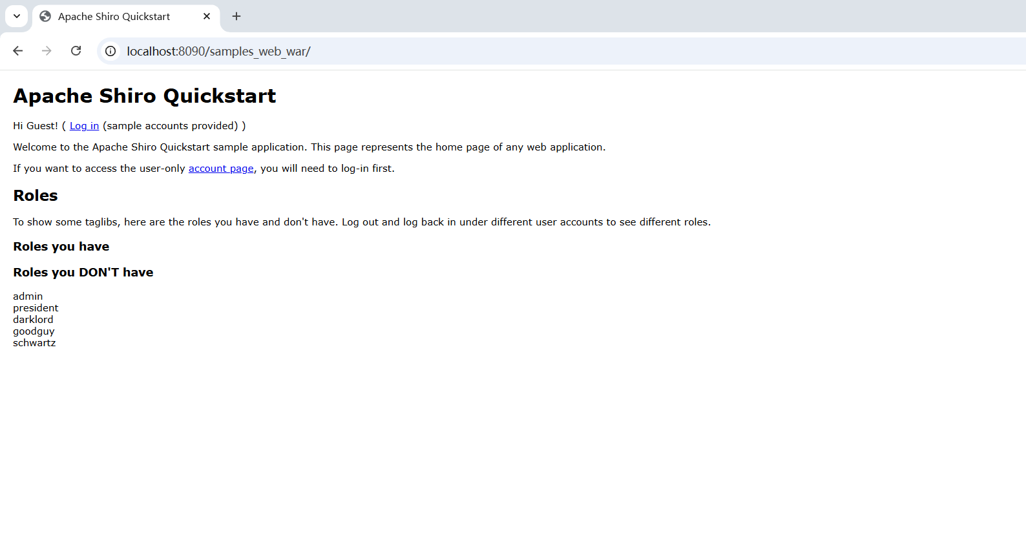This screenshot has width=1026, height=560.
Task: Click the admin role text
Action: coord(28,296)
